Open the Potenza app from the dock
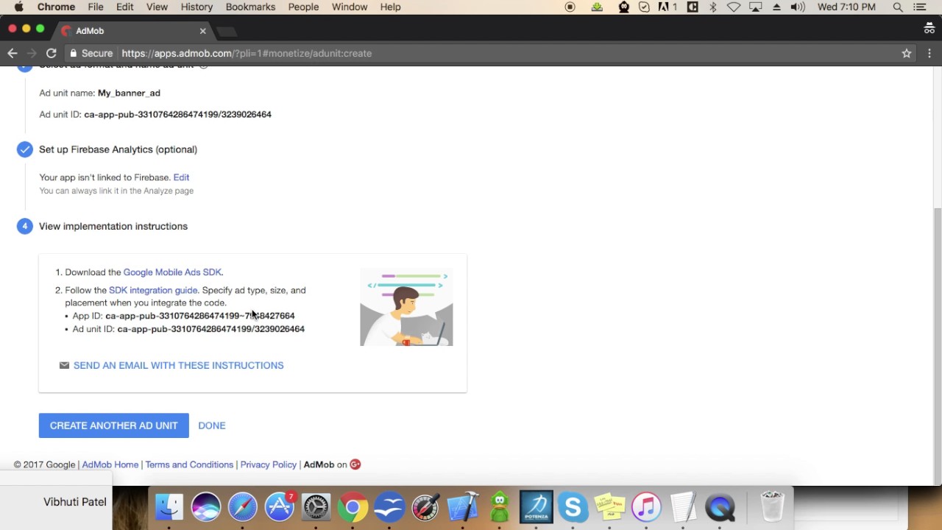Screen dimensions: 942x530 536,506
